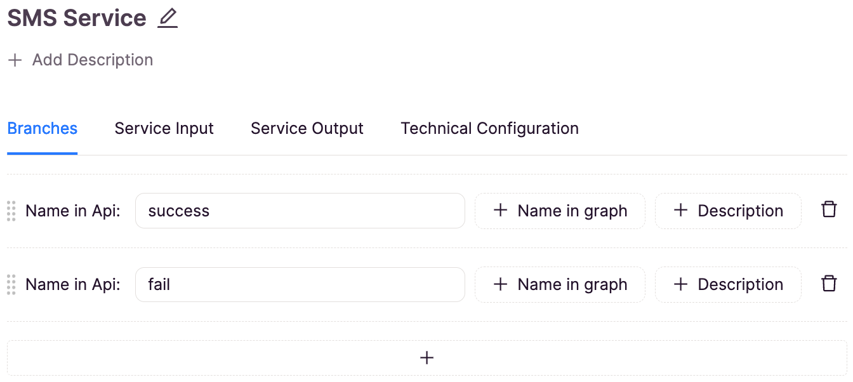This screenshot has height=382, width=853.
Task: Add Description to the fail branch
Action: [728, 284]
